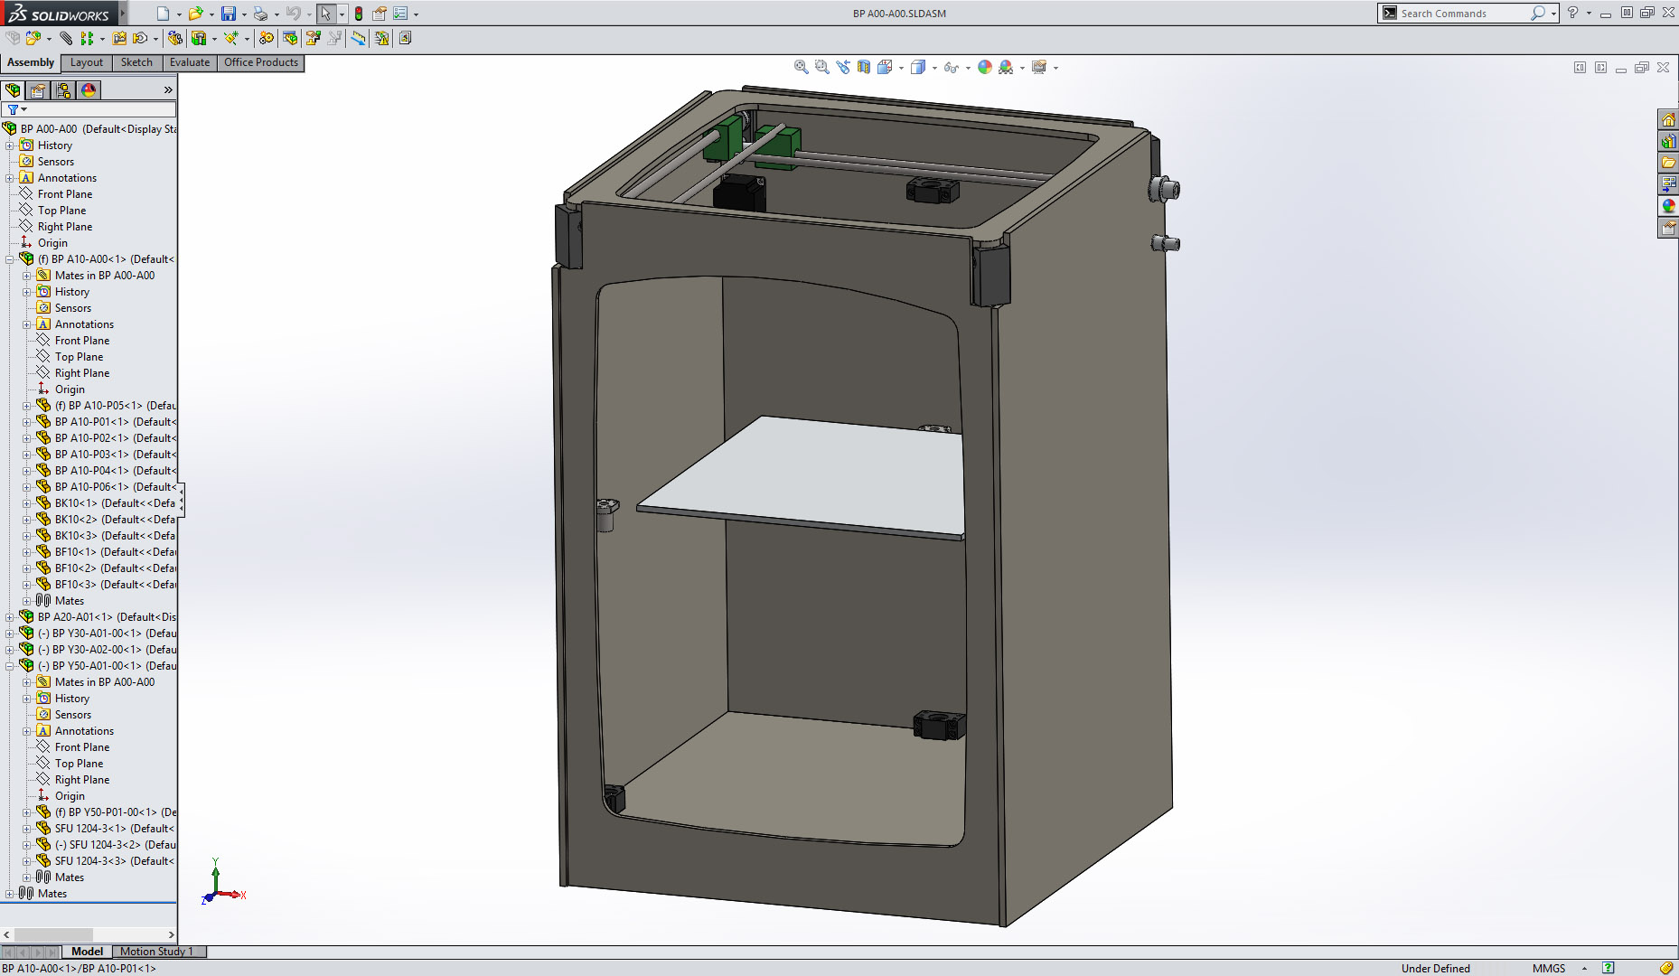Expand the SolidWorks menu flyout arrow

pyautogui.click(x=123, y=13)
